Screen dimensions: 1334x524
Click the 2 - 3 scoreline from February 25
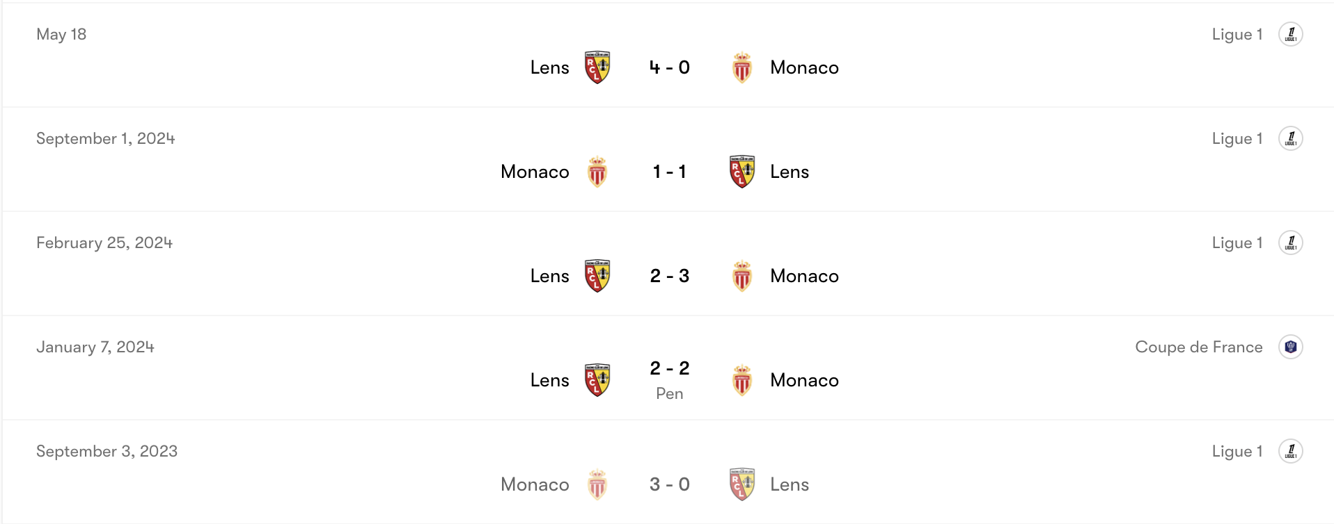tap(669, 276)
